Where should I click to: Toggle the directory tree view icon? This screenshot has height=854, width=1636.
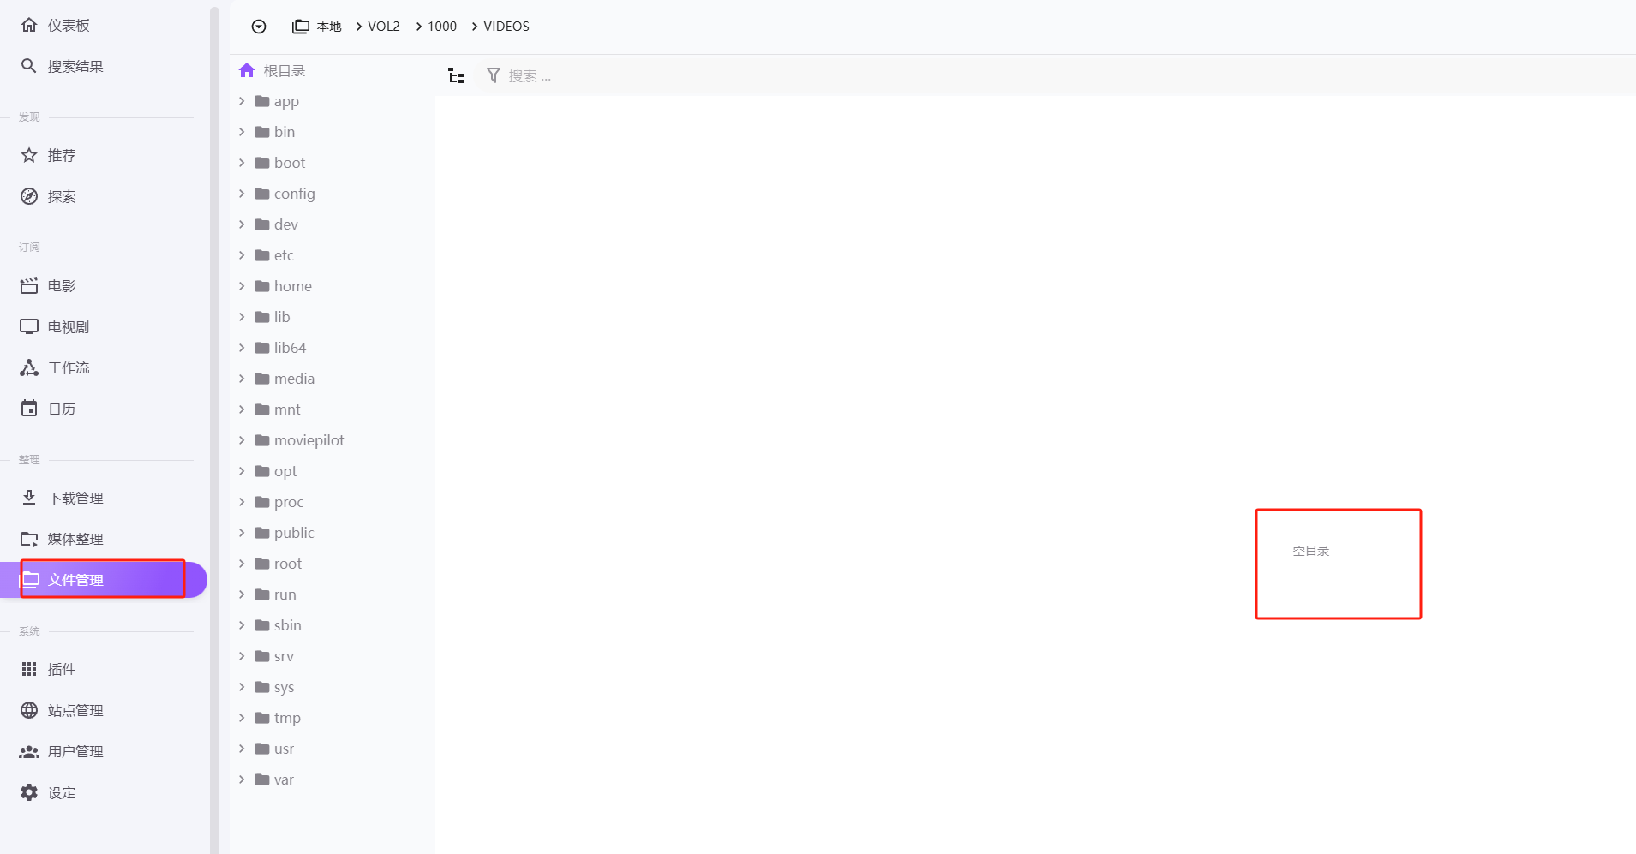(x=456, y=76)
